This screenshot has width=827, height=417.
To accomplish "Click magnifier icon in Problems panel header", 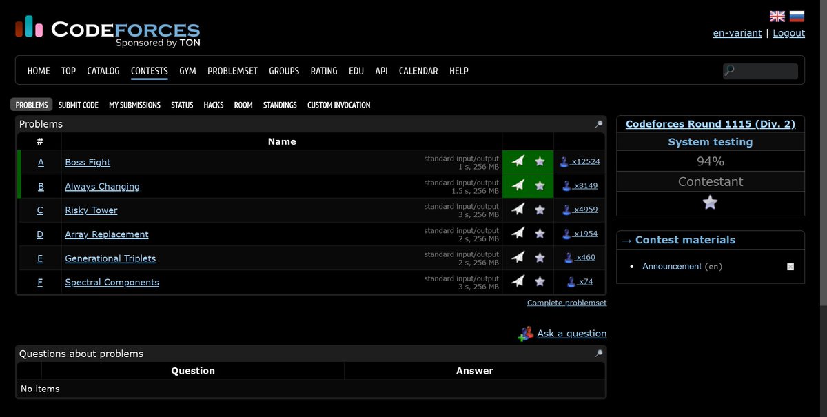I will coord(599,124).
